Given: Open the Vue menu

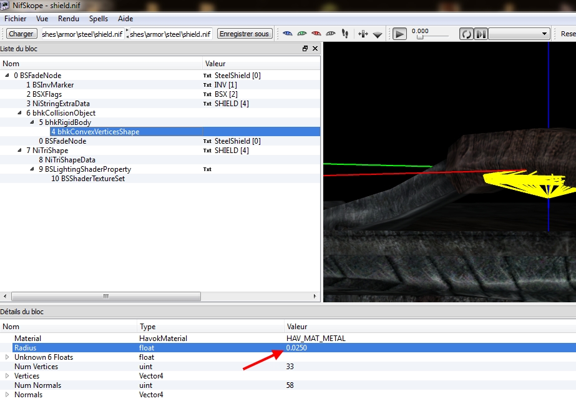Looking at the screenshot, I should point(42,19).
